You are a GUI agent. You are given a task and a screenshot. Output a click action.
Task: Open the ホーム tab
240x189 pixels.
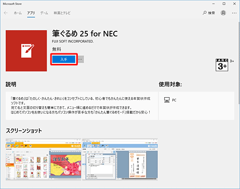click(18, 13)
